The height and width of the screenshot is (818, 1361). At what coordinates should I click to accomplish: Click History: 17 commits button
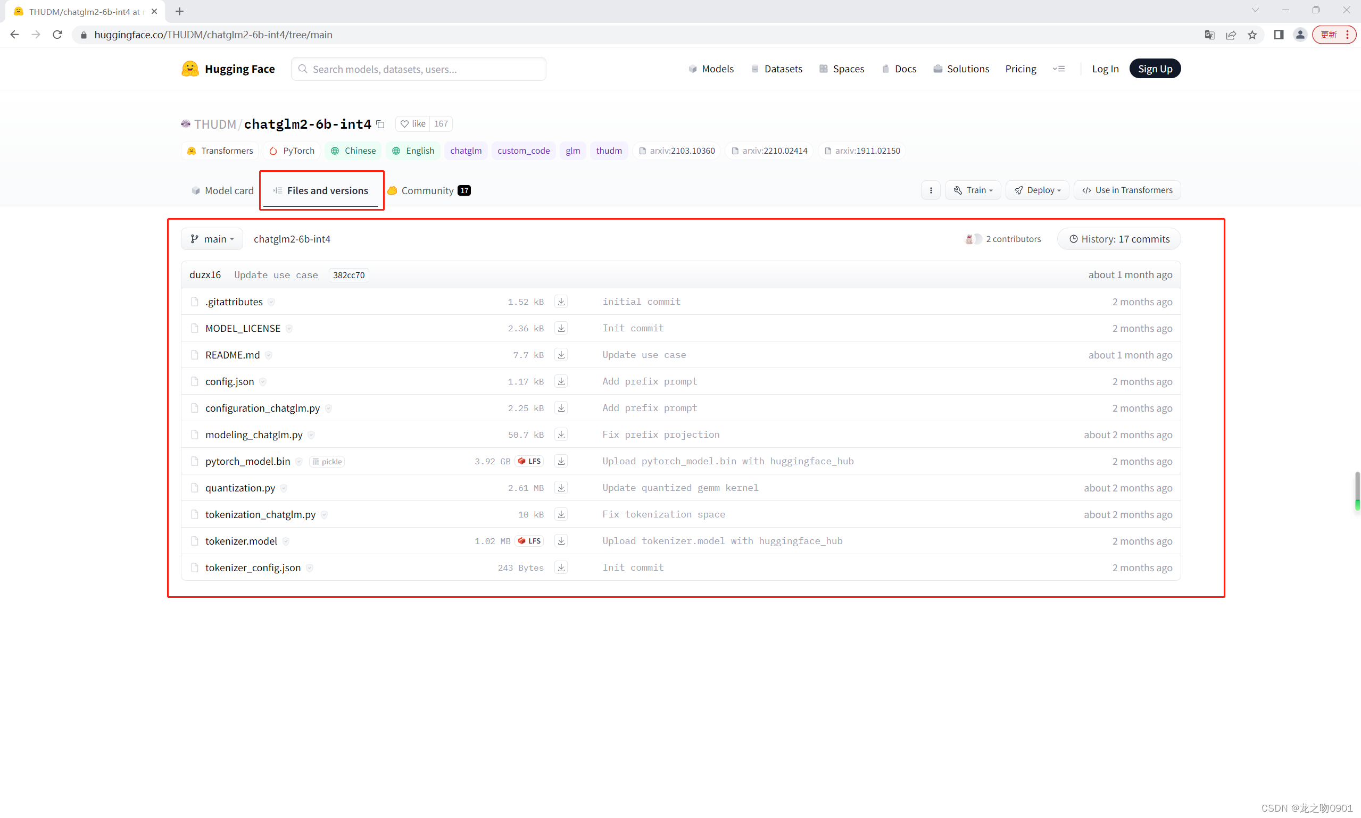1119,239
